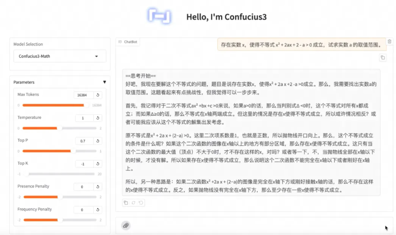Image resolution: width=396 pixels, height=235 pixels.
Task: Click the Top K slider track
Action: pos(59,174)
